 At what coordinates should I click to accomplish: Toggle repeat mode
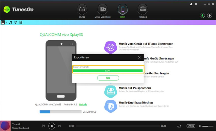179,126
